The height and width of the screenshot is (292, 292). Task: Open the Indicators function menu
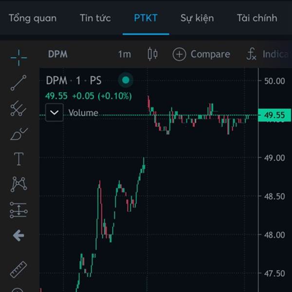pyautogui.click(x=268, y=54)
